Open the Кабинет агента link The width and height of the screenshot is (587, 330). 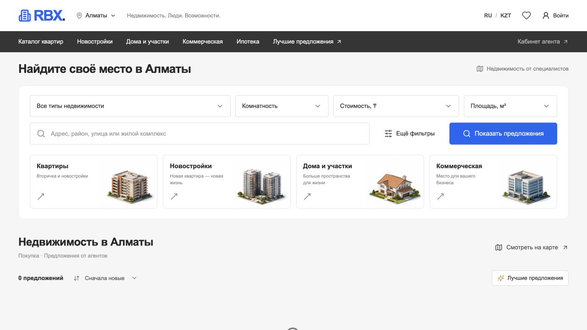point(543,42)
